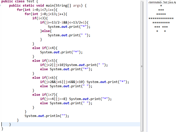Click the highlighted current line with closing brace
176x132 pixels.
click(71, 124)
